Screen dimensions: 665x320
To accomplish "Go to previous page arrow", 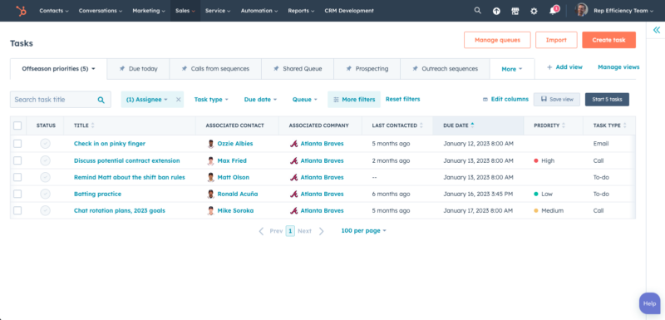I will 261,231.
